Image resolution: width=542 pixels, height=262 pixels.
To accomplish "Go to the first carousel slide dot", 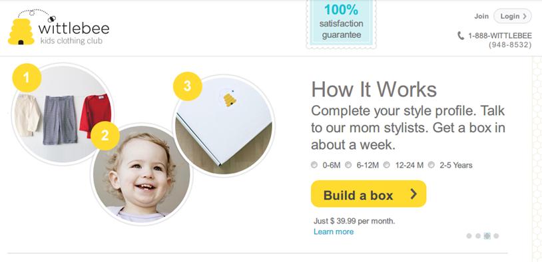I will click(x=469, y=236).
